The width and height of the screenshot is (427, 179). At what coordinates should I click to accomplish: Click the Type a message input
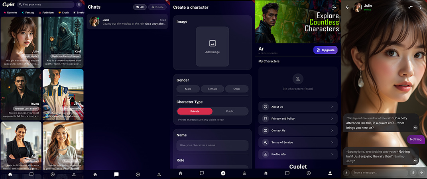[380, 173]
